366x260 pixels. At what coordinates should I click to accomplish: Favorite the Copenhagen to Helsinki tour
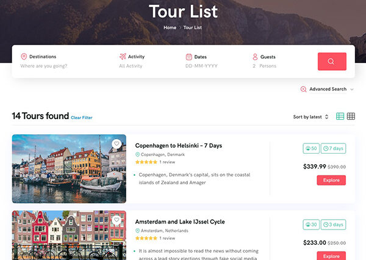point(117,144)
